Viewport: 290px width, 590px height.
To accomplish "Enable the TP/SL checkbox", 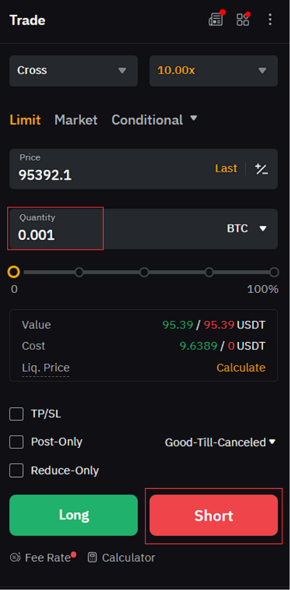I will 16,414.
